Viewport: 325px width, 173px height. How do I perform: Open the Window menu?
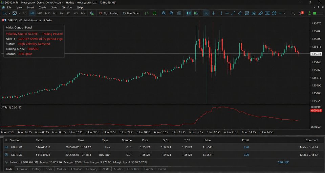(67, 7)
